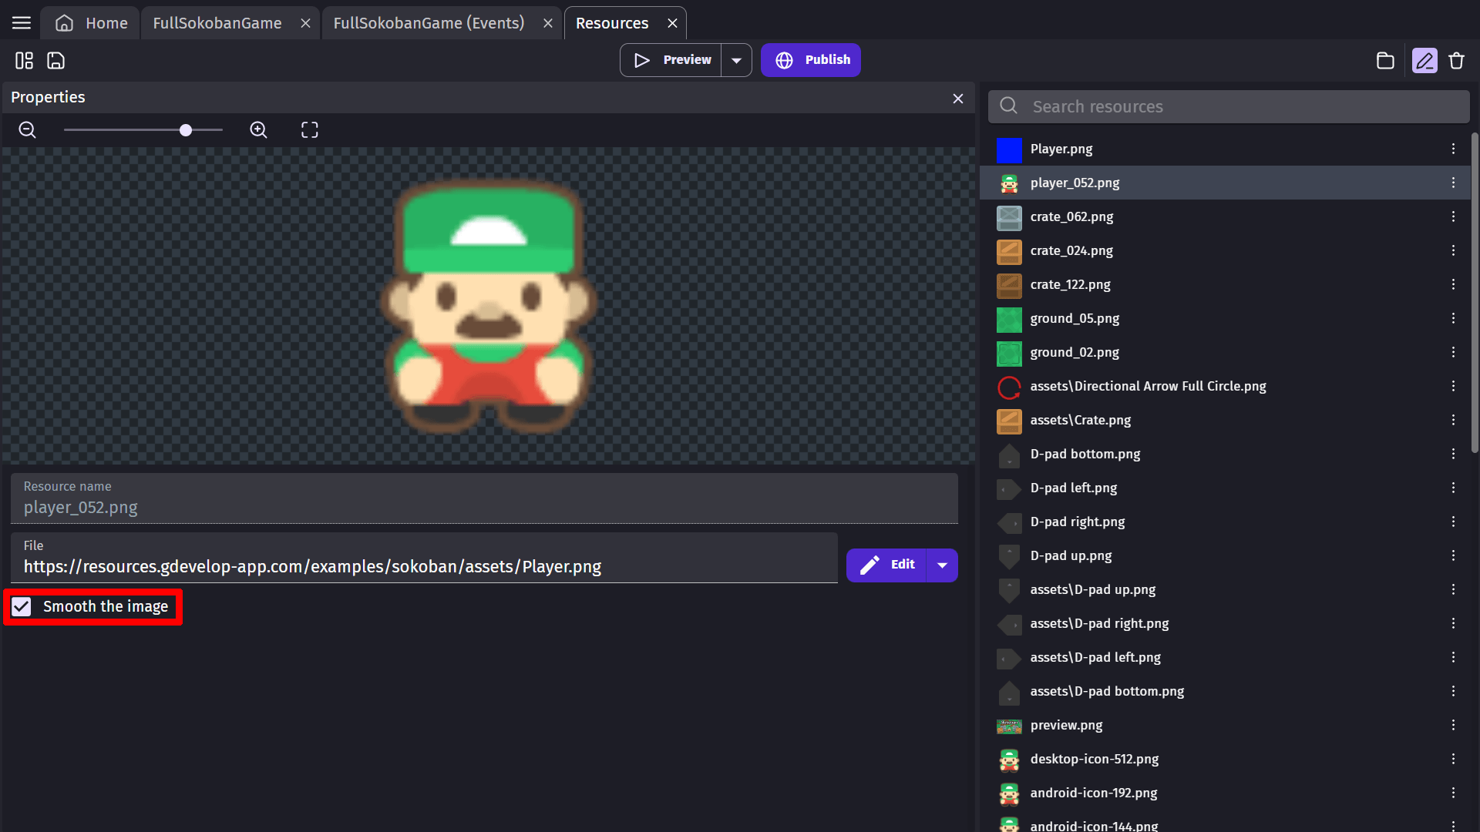
Task: Click the Publish button
Action: (811, 60)
